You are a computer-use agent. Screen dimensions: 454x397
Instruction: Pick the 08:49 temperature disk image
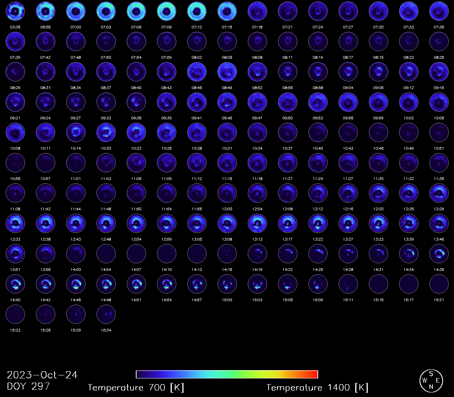tap(227, 72)
